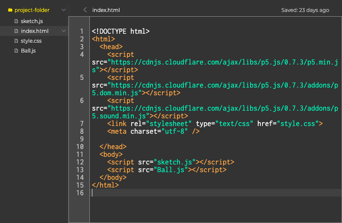Viewport: 342px width, 223px height.
Task: Place cursor on the DOCTYPE html line
Action: tap(121, 31)
